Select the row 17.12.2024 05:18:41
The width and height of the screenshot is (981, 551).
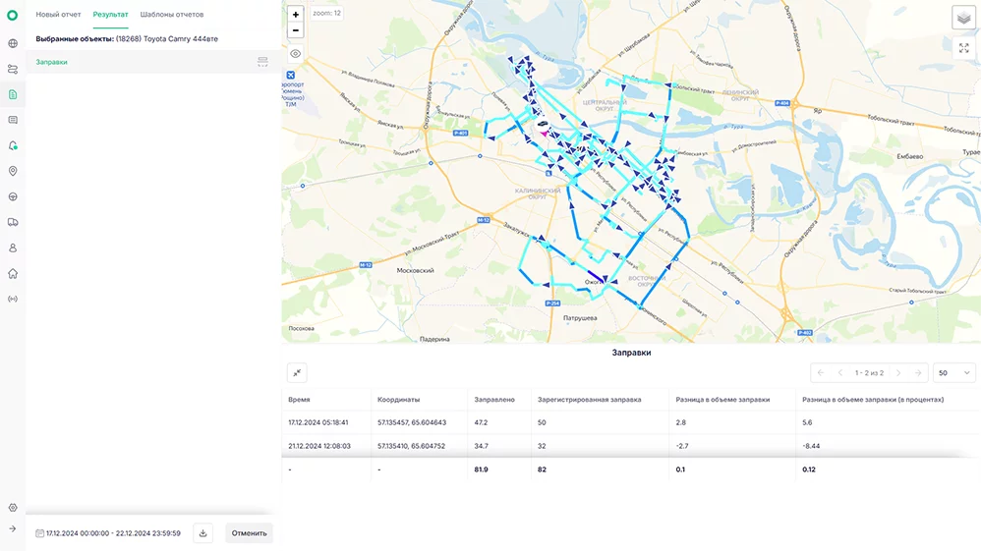pos(631,422)
